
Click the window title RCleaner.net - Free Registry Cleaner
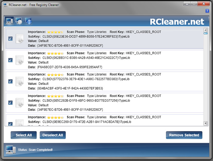(x=34, y=5)
